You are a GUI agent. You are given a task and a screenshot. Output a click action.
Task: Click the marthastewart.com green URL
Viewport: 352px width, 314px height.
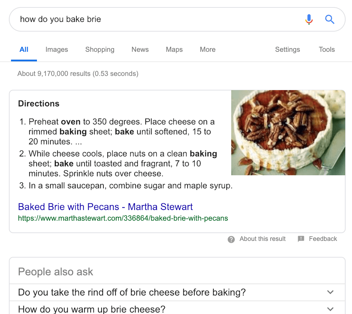point(123,218)
